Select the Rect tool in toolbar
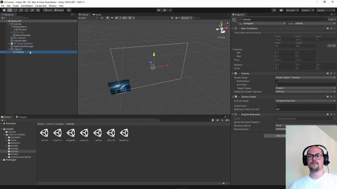Viewport: 337px width, 189px height. pos(27,10)
